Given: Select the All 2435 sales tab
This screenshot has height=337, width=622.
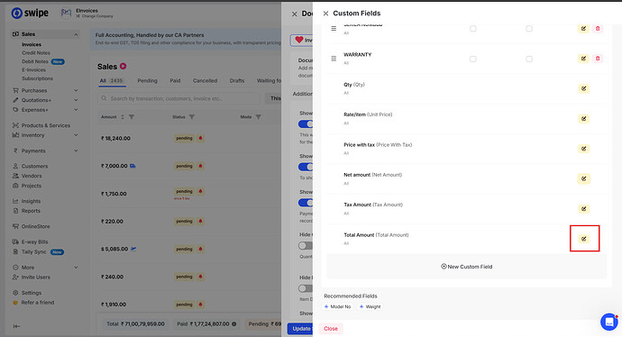Looking at the screenshot, I should 112,81.
